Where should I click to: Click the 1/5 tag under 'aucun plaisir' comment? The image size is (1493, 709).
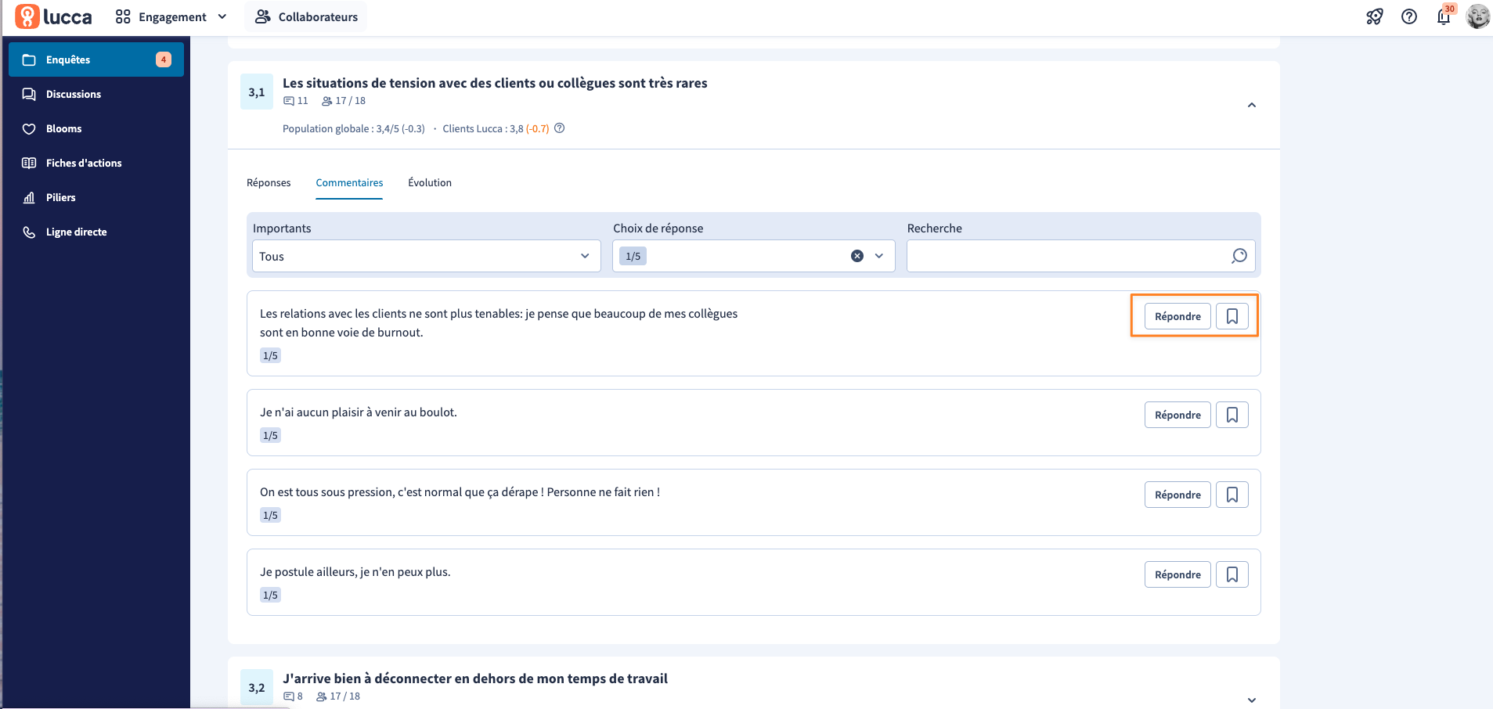[270, 435]
